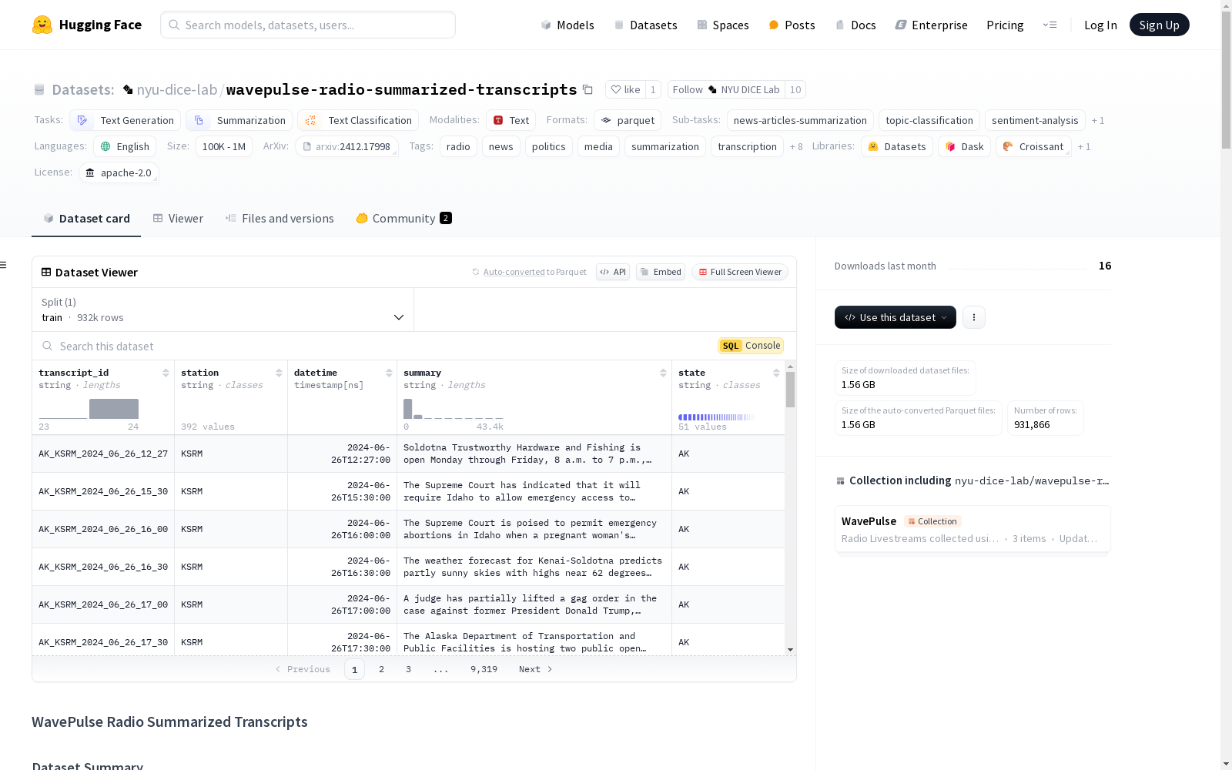Open the Community tab
The image size is (1232, 770).
click(403, 219)
